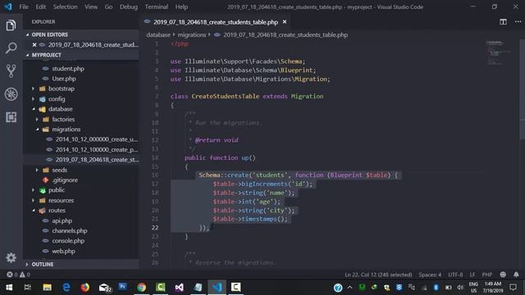Click the code minimap preview
Screen dimensions: 525x295
(x=498, y=52)
